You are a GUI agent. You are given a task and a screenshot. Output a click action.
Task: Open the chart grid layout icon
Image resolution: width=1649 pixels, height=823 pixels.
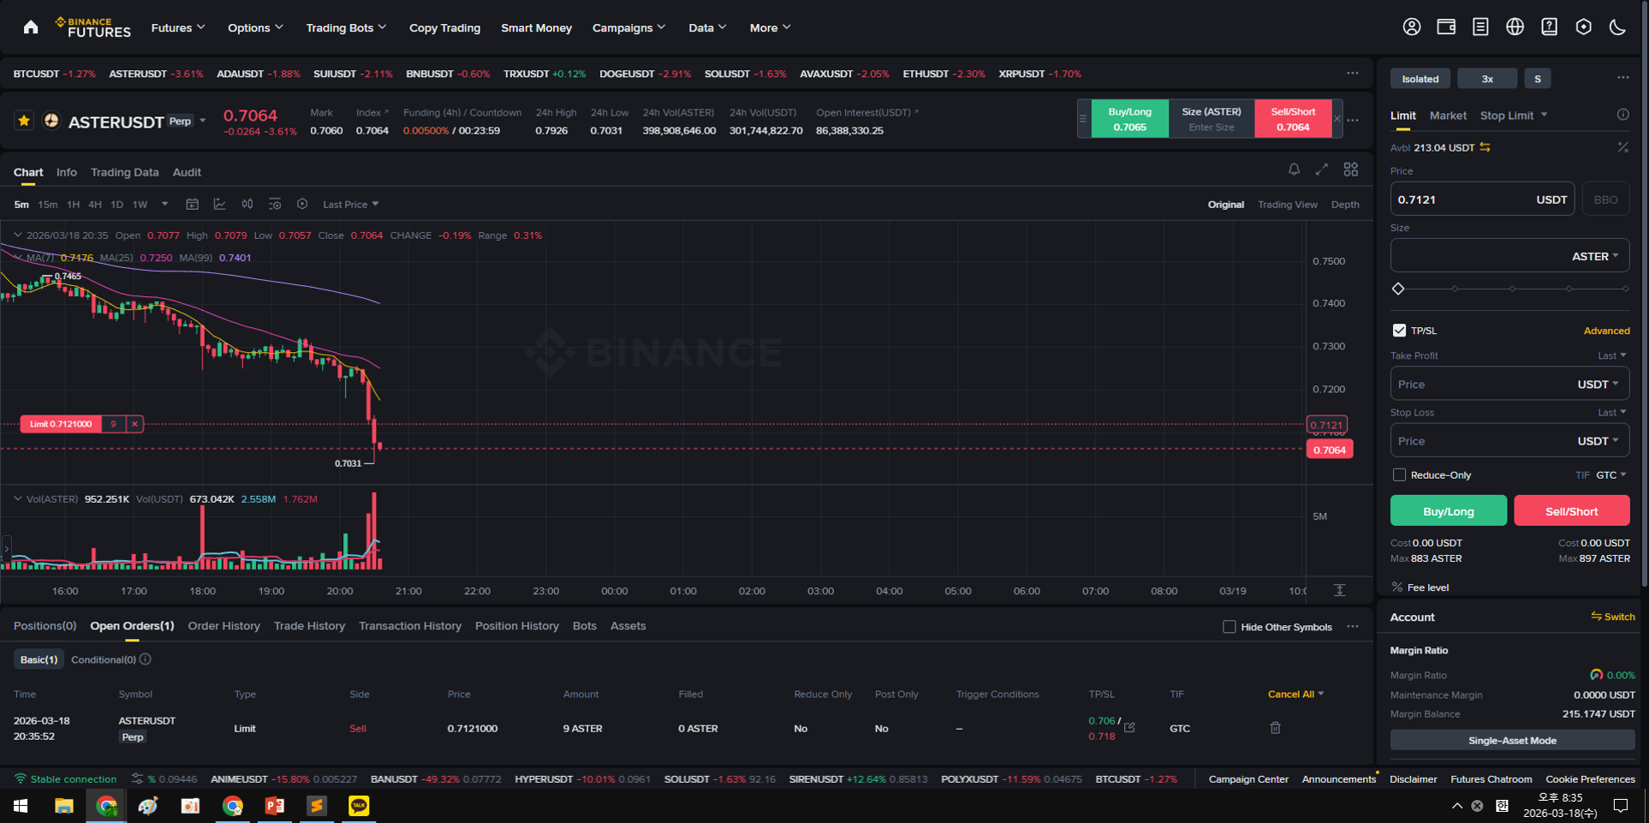point(1351,170)
